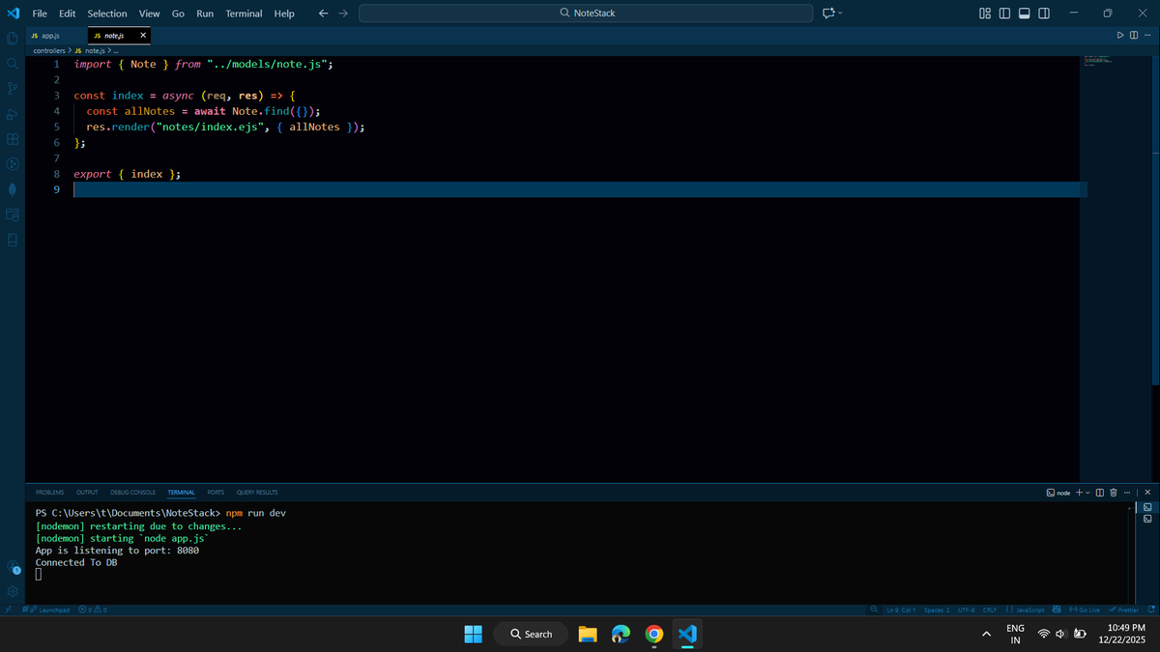Click the Windows taskbar Search box
This screenshot has width=1160, height=652.
coord(531,634)
